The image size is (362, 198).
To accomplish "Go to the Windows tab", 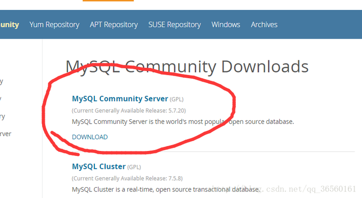I will [226, 24].
